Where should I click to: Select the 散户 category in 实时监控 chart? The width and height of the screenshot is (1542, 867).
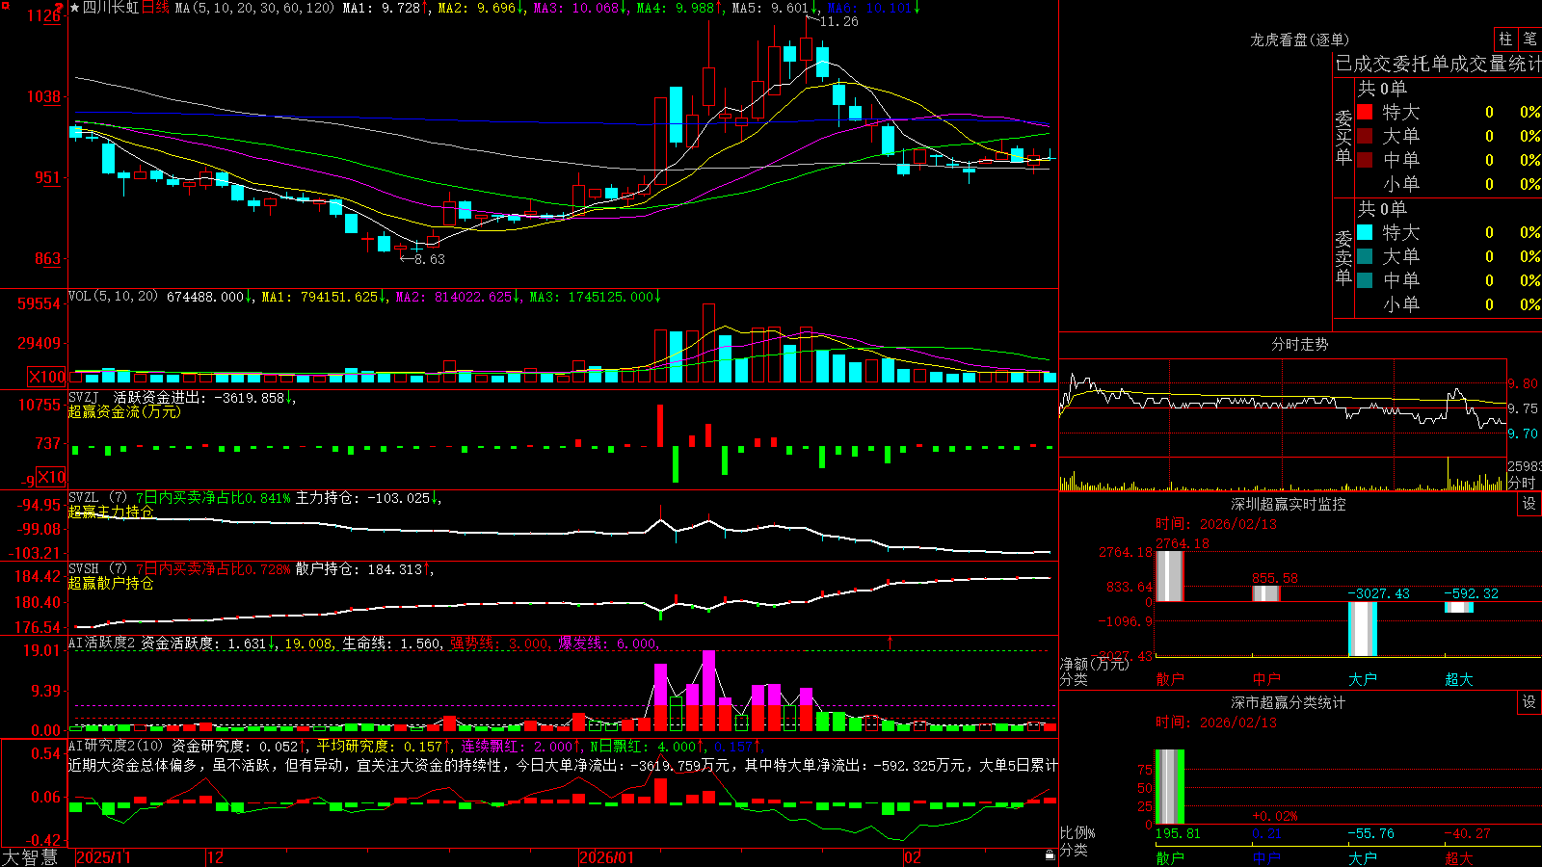1170,679
